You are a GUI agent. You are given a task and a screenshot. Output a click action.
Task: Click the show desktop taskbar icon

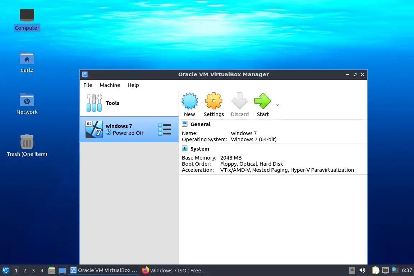coord(62,271)
